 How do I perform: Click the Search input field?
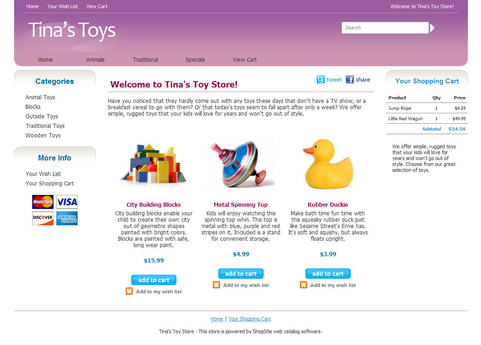pos(385,28)
